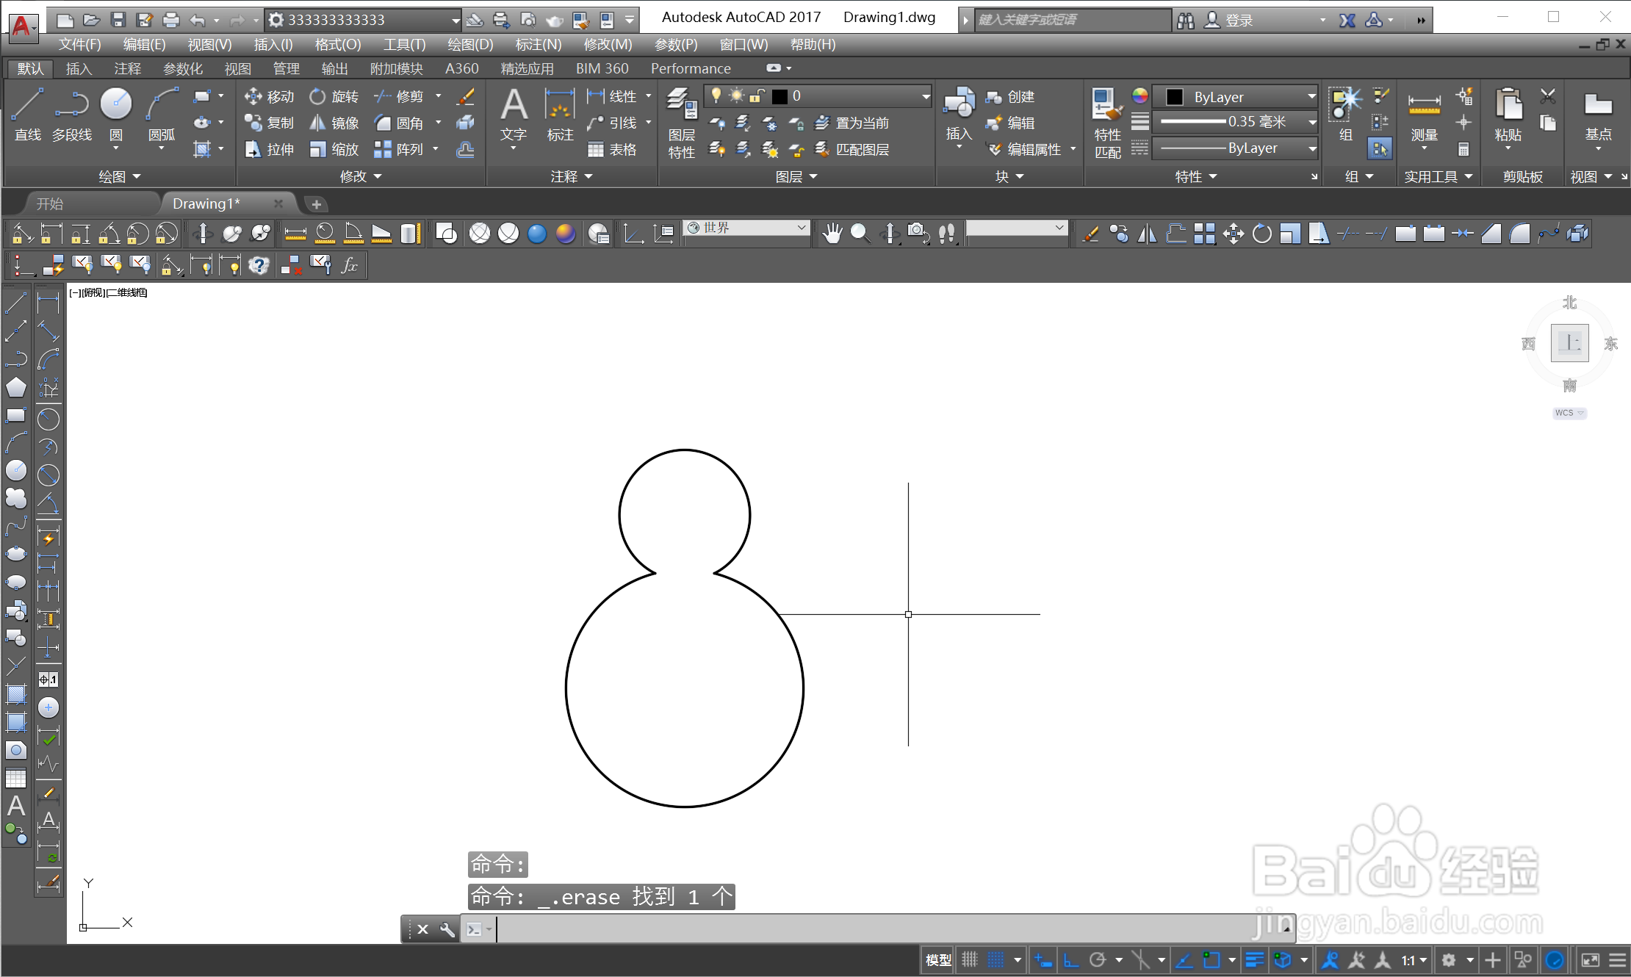Toggle Model (模型) space button
The image size is (1631, 977).
tap(937, 960)
